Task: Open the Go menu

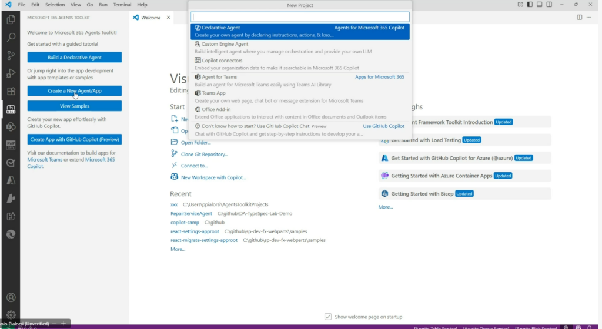Action: tap(90, 5)
